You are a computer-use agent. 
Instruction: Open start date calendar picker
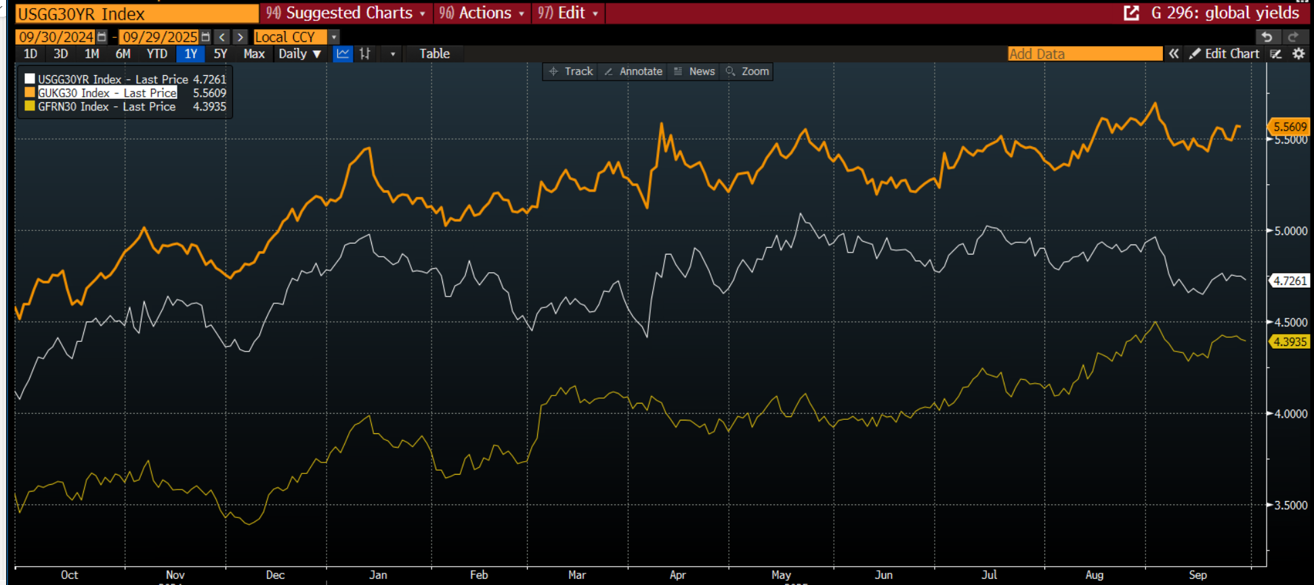[102, 37]
